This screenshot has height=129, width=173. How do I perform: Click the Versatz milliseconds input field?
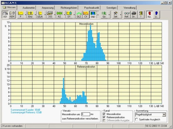click(x=85, y=114)
